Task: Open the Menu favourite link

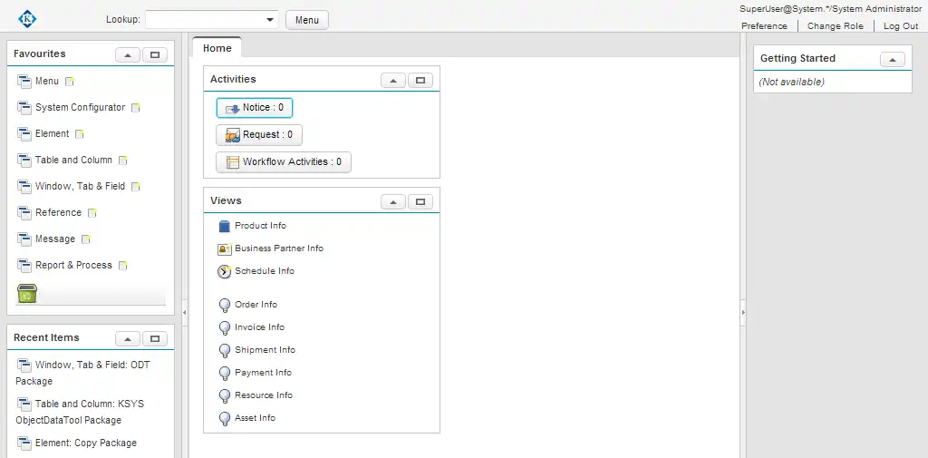Action: coord(47,82)
